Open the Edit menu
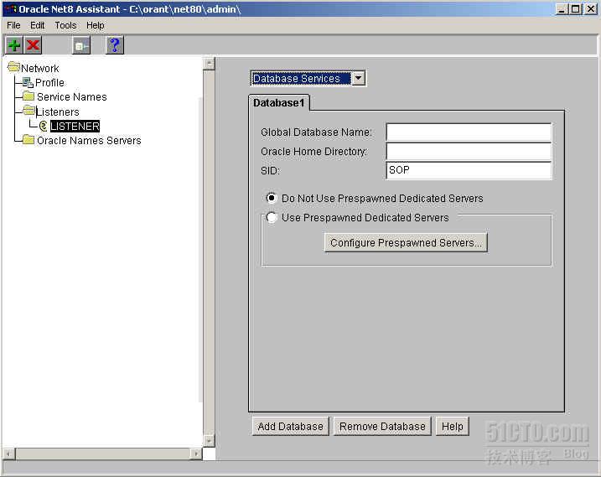Image resolution: width=601 pixels, height=477 pixels. (x=37, y=25)
